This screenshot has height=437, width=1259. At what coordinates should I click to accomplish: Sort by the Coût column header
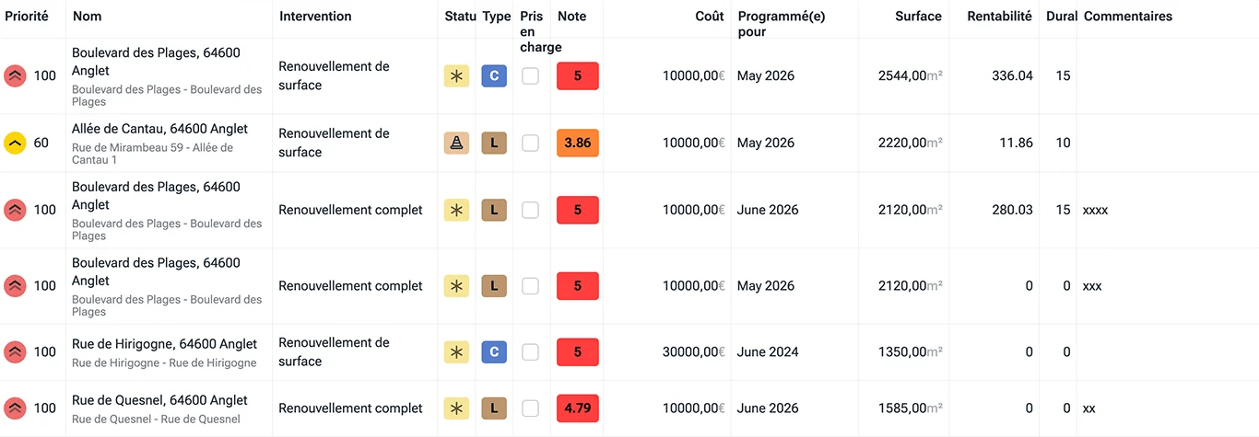click(710, 16)
